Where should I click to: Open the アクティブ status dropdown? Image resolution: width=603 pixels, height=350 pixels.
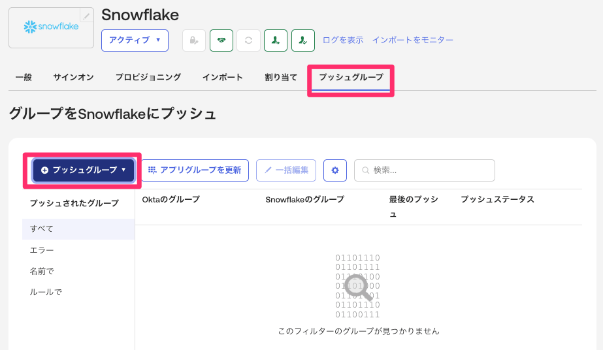coord(135,40)
